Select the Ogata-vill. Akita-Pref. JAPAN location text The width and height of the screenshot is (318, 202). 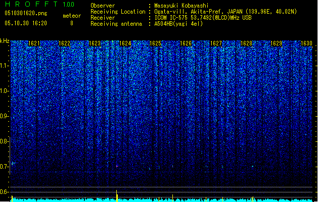pos(225,12)
